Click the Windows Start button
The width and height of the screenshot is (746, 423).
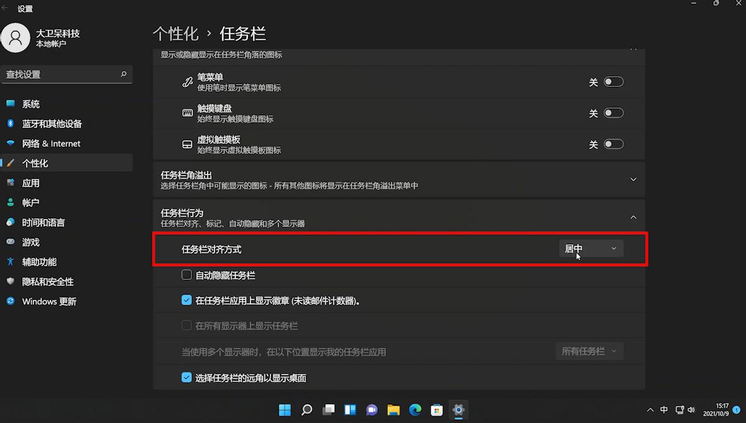(x=284, y=410)
